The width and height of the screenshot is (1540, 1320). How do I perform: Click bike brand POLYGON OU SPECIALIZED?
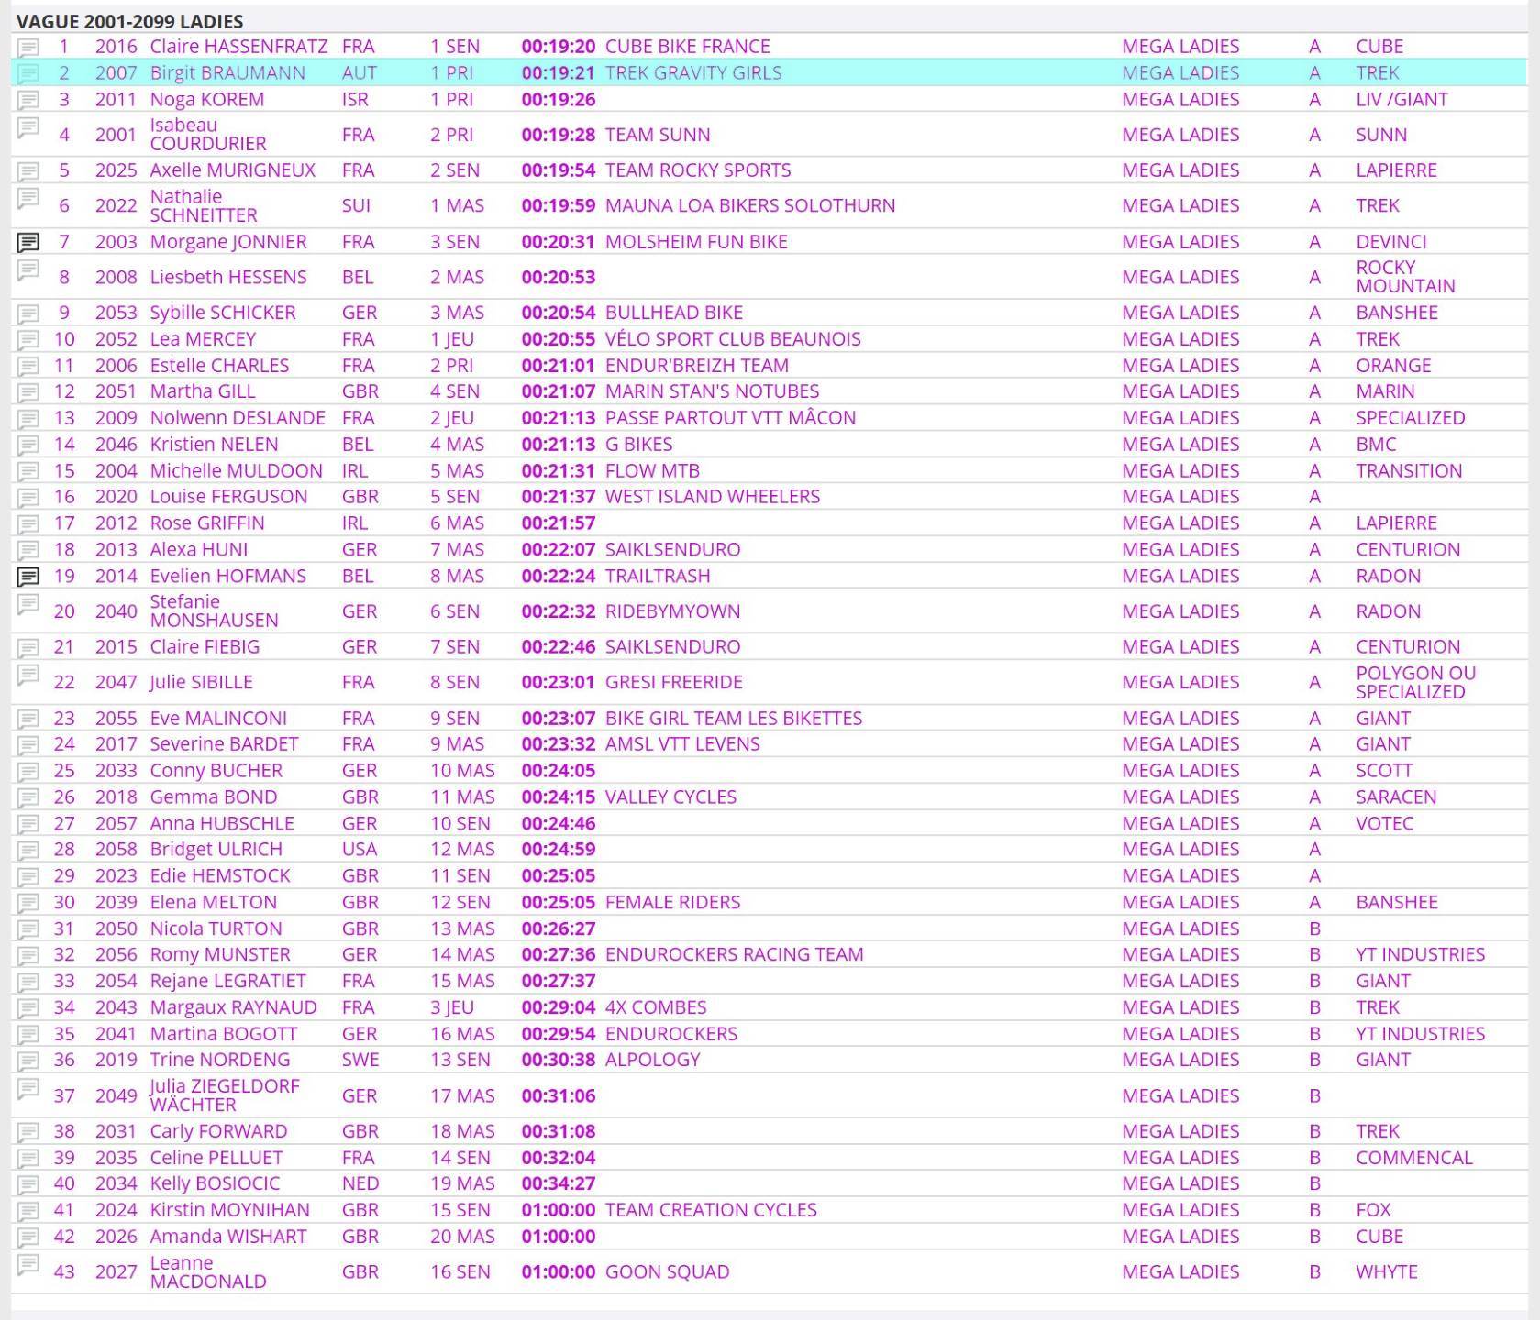(x=1415, y=682)
